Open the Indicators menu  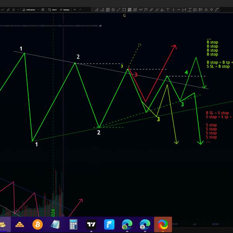coord(29,10)
